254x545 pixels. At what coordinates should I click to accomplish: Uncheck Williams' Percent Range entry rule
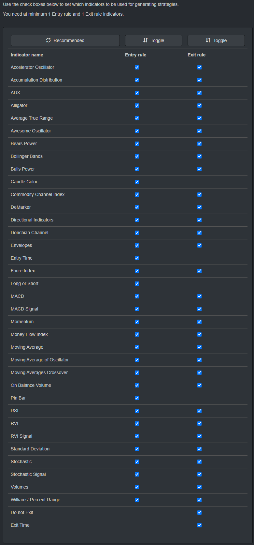(x=137, y=500)
